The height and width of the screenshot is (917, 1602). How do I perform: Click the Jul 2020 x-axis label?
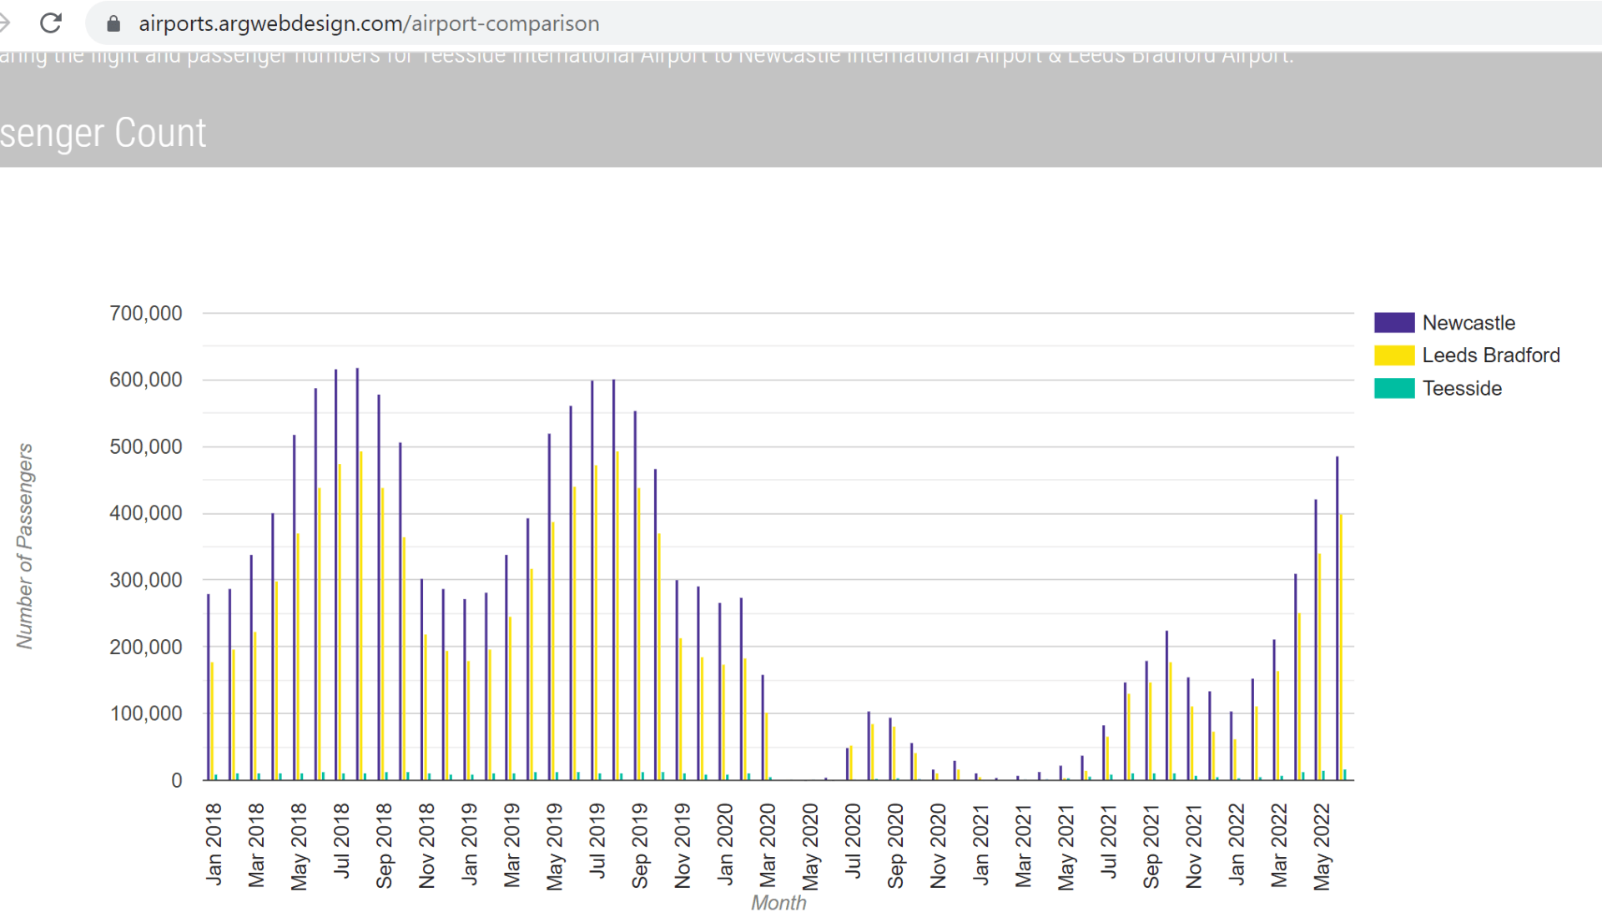[853, 840]
